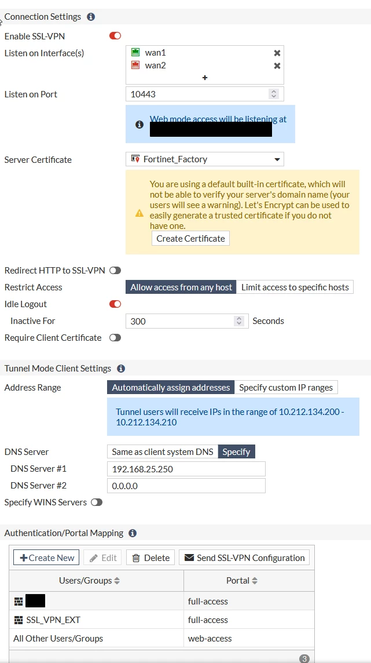Select Limit access to specific hosts
Image resolution: width=371 pixels, height=663 pixels.
click(295, 287)
